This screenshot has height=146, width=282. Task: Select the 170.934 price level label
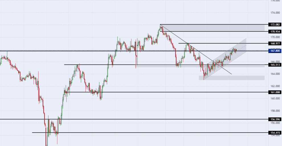[274, 31]
